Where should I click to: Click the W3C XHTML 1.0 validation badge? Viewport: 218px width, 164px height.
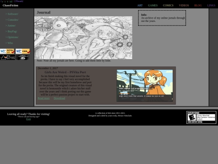click(x=7, y=51)
